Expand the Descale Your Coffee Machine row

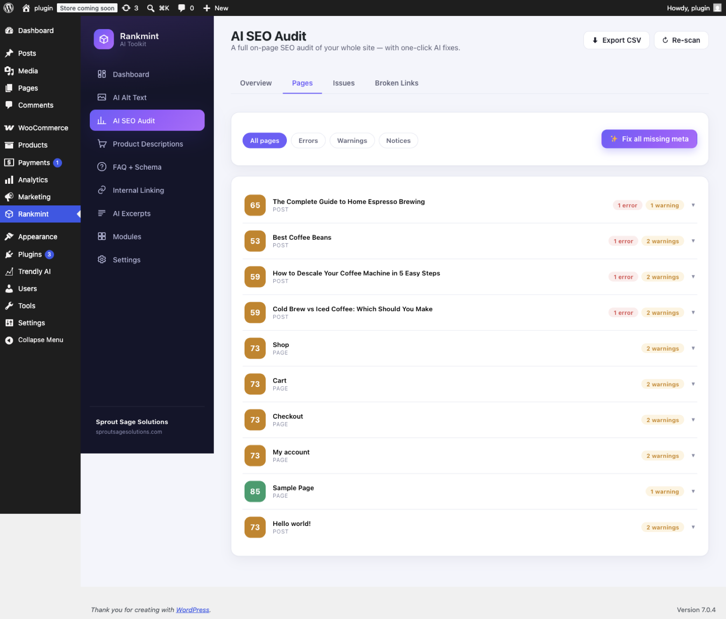(693, 277)
